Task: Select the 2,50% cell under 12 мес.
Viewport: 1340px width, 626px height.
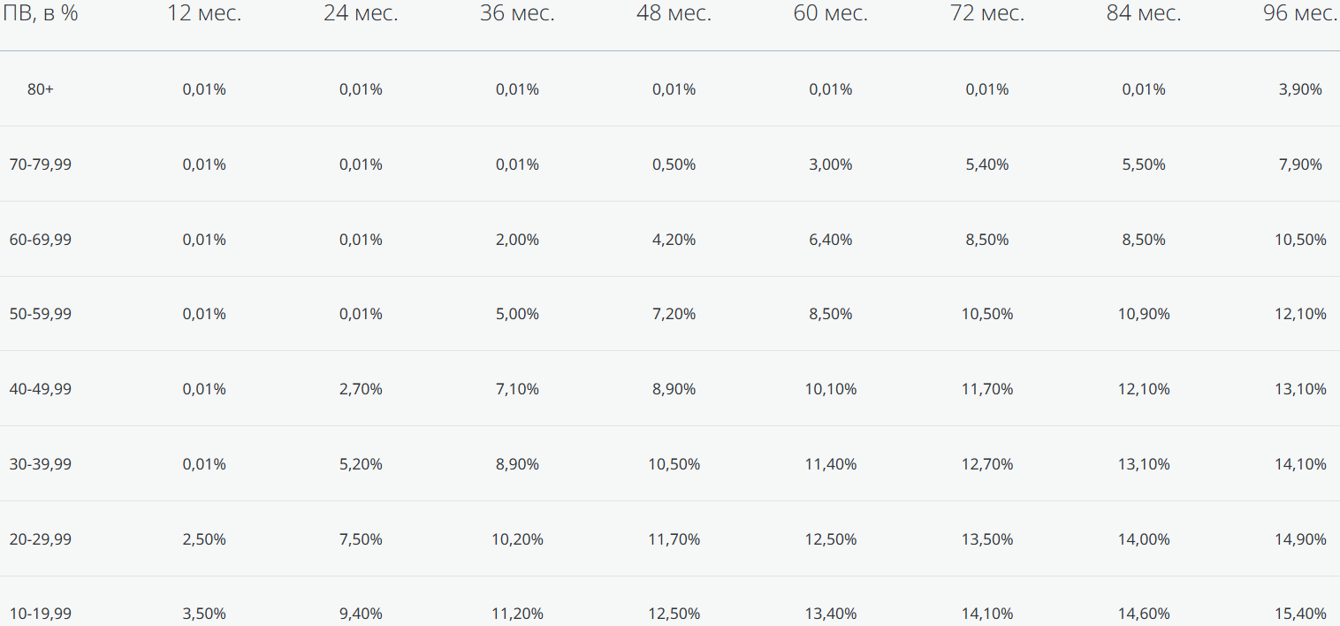Action: pos(204,539)
